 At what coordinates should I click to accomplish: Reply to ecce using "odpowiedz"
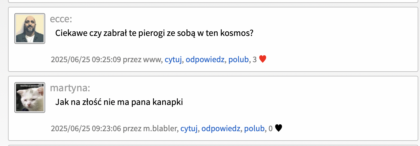click(205, 60)
